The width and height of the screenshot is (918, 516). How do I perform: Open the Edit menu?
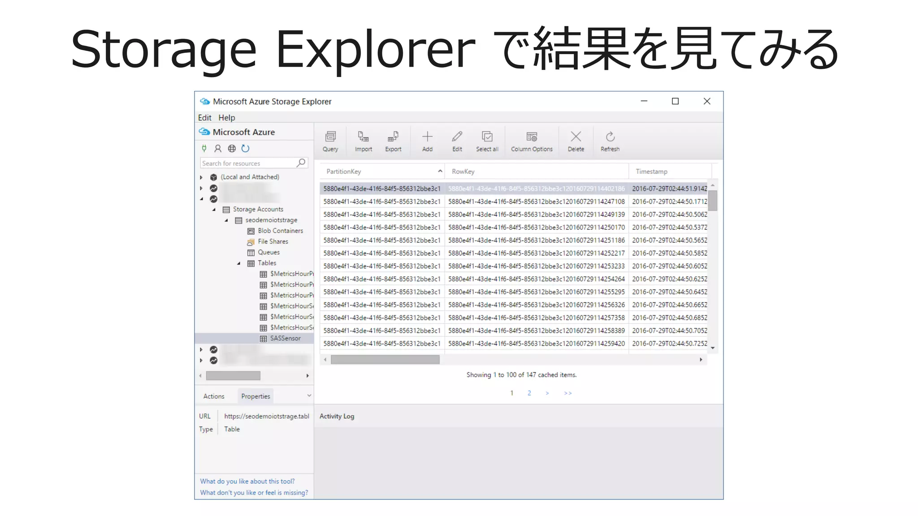(204, 117)
